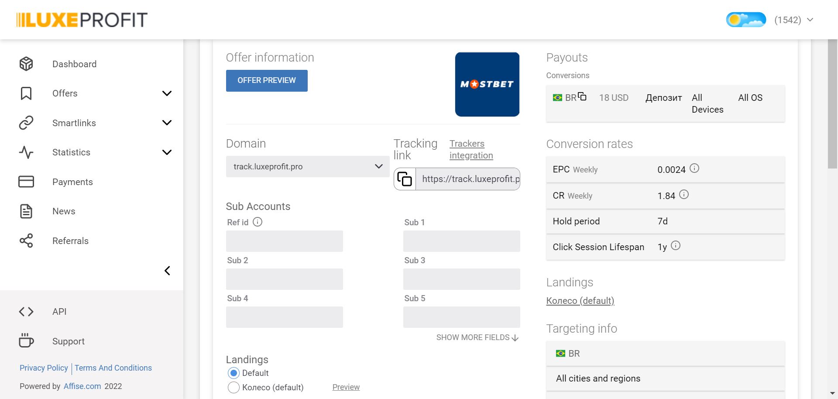Image resolution: width=838 pixels, height=399 pixels.
Task: Click the Mostbet offer logo thumbnail
Action: pyautogui.click(x=487, y=84)
